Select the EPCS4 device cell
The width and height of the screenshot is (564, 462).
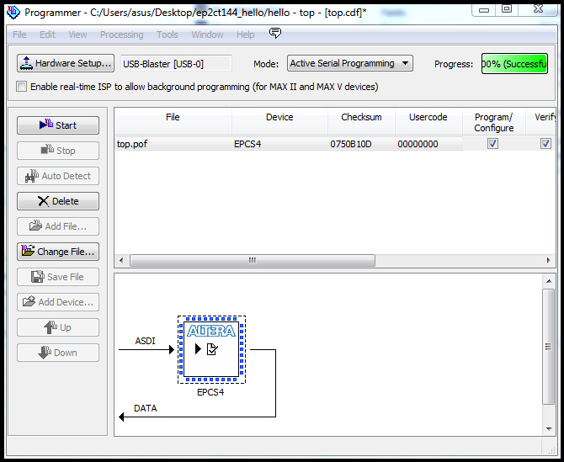pyautogui.click(x=279, y=144)
